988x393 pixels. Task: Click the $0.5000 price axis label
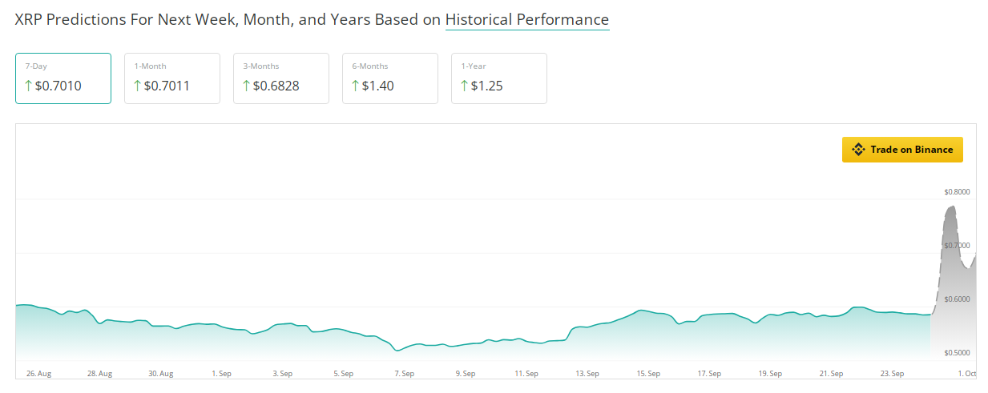(957, 353)
